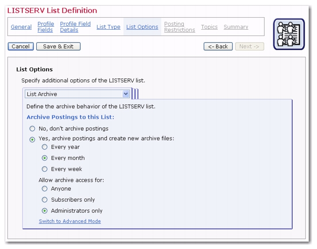Choose Every year archive frequency
The image size is (317, 249).
pyautogui.click(x=44, y=147)
